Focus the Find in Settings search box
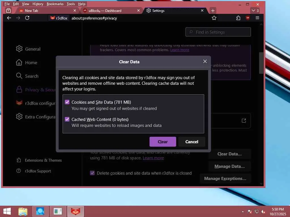This screenshot has width=290, height=217. tap(218, 32)
